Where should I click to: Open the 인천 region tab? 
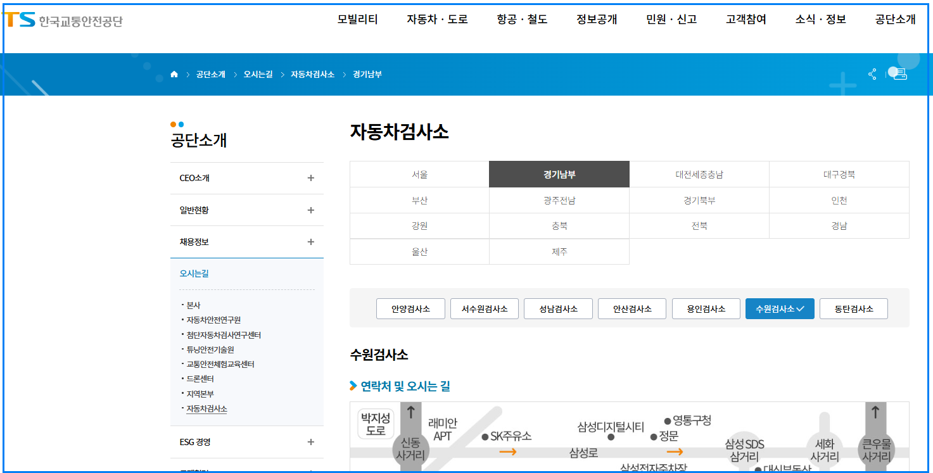pyautogui.click(x=839, y=199)
